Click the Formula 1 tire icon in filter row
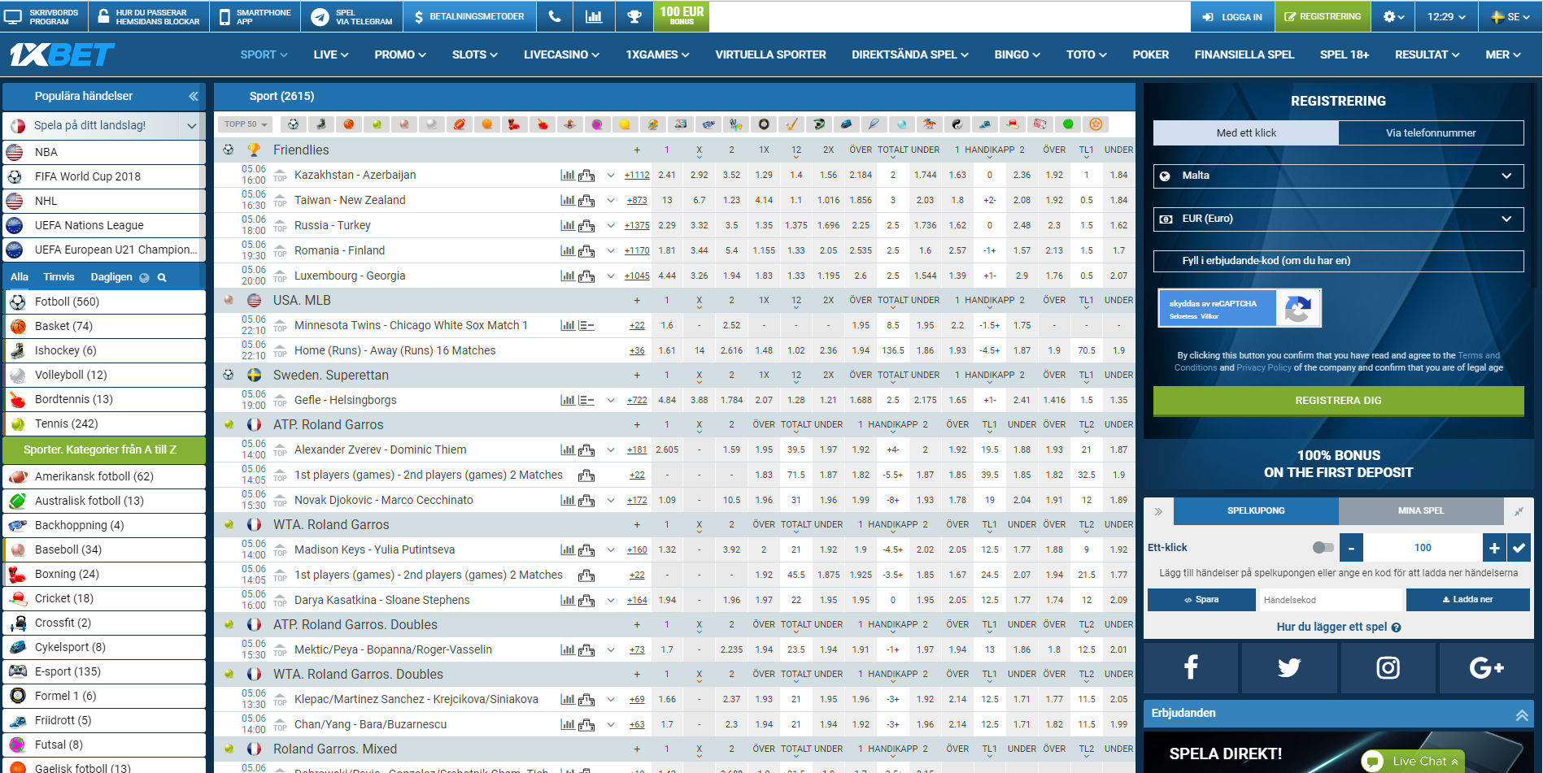 (763, 124)
